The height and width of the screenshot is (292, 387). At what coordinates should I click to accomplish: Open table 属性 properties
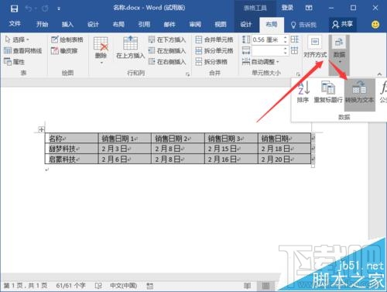(15, 62)
